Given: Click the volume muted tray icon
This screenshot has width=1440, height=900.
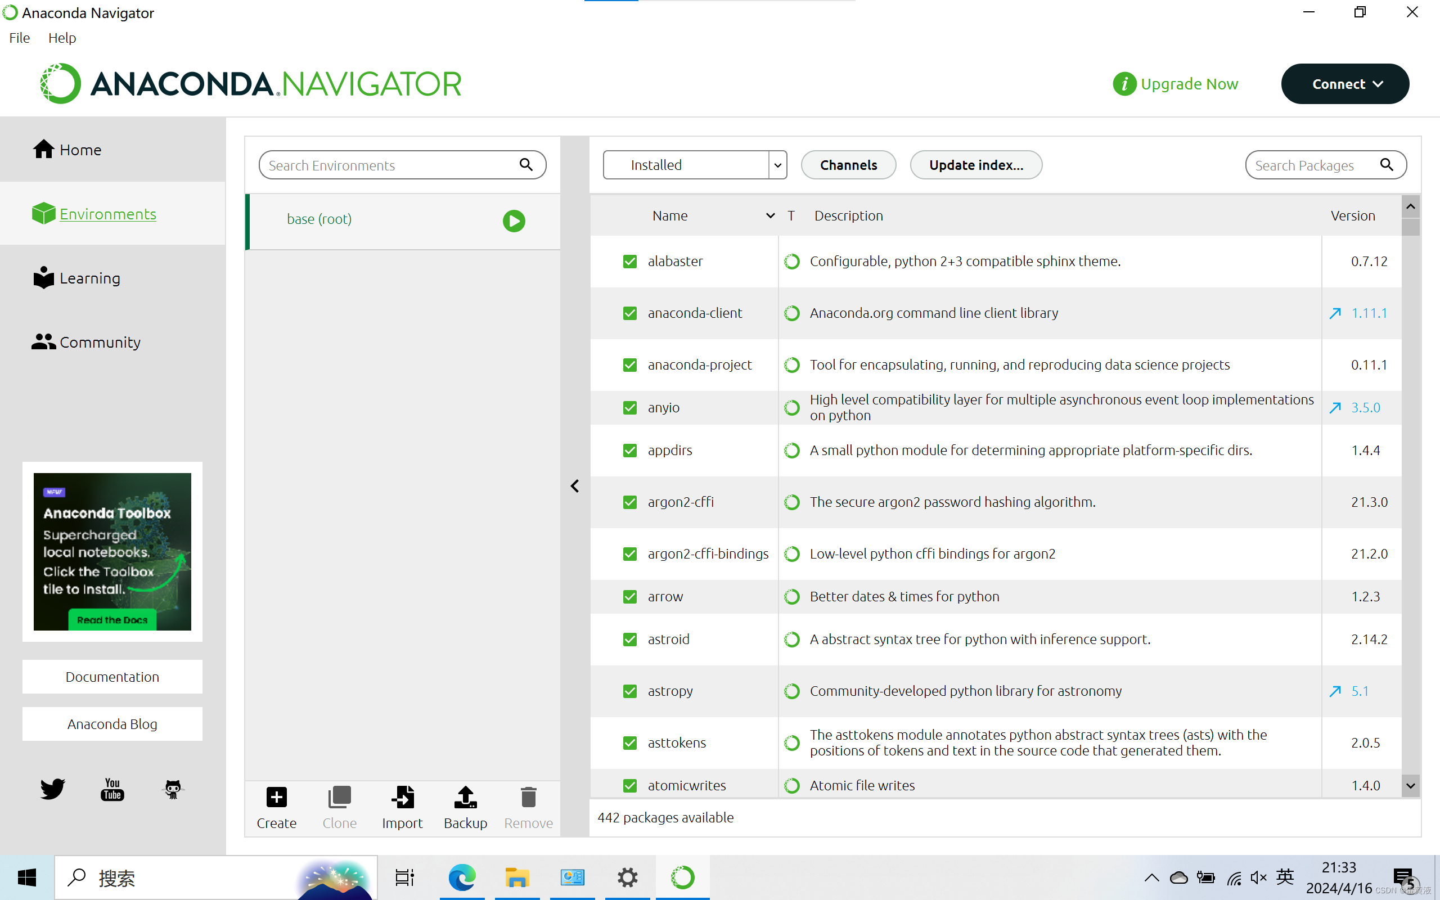Looking at the screenshot, I should coord(1258,877).
